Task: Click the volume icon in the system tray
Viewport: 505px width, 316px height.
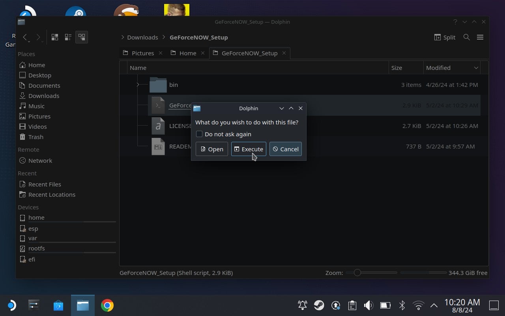Action: point(368,305)
